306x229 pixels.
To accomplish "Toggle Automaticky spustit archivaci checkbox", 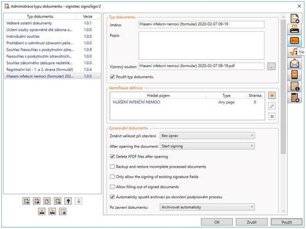I will pyautogui.click(x=112, y=197).
